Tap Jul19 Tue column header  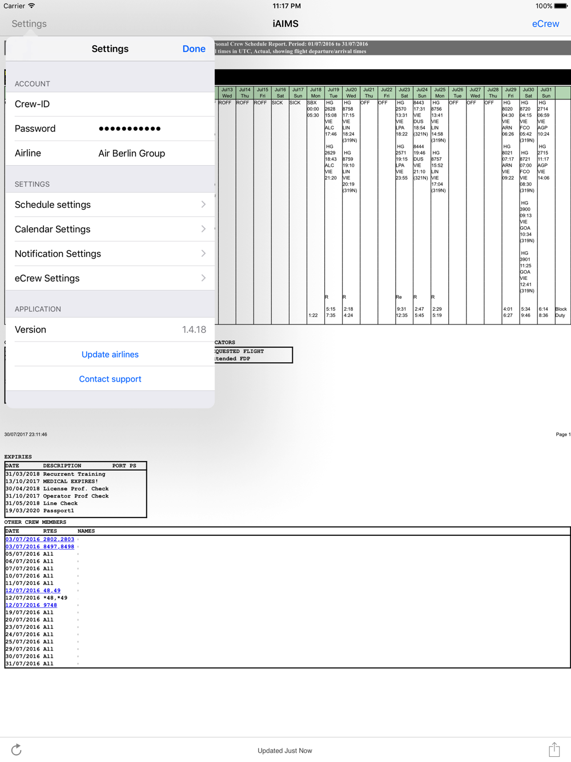333,93
